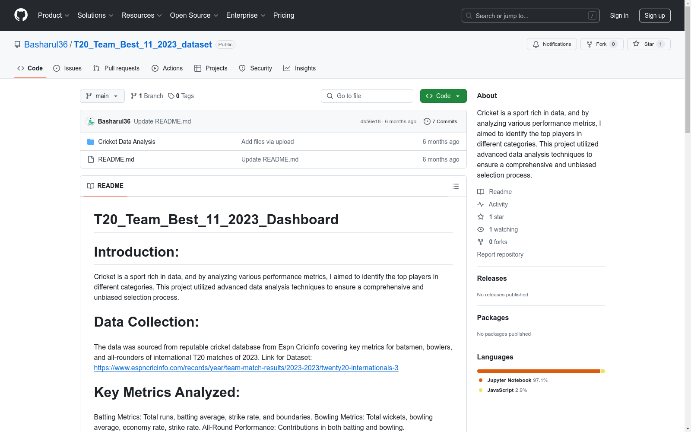
Task: Click the 1 star link in About
Action: pyautogui.click(x=496, y=217)
